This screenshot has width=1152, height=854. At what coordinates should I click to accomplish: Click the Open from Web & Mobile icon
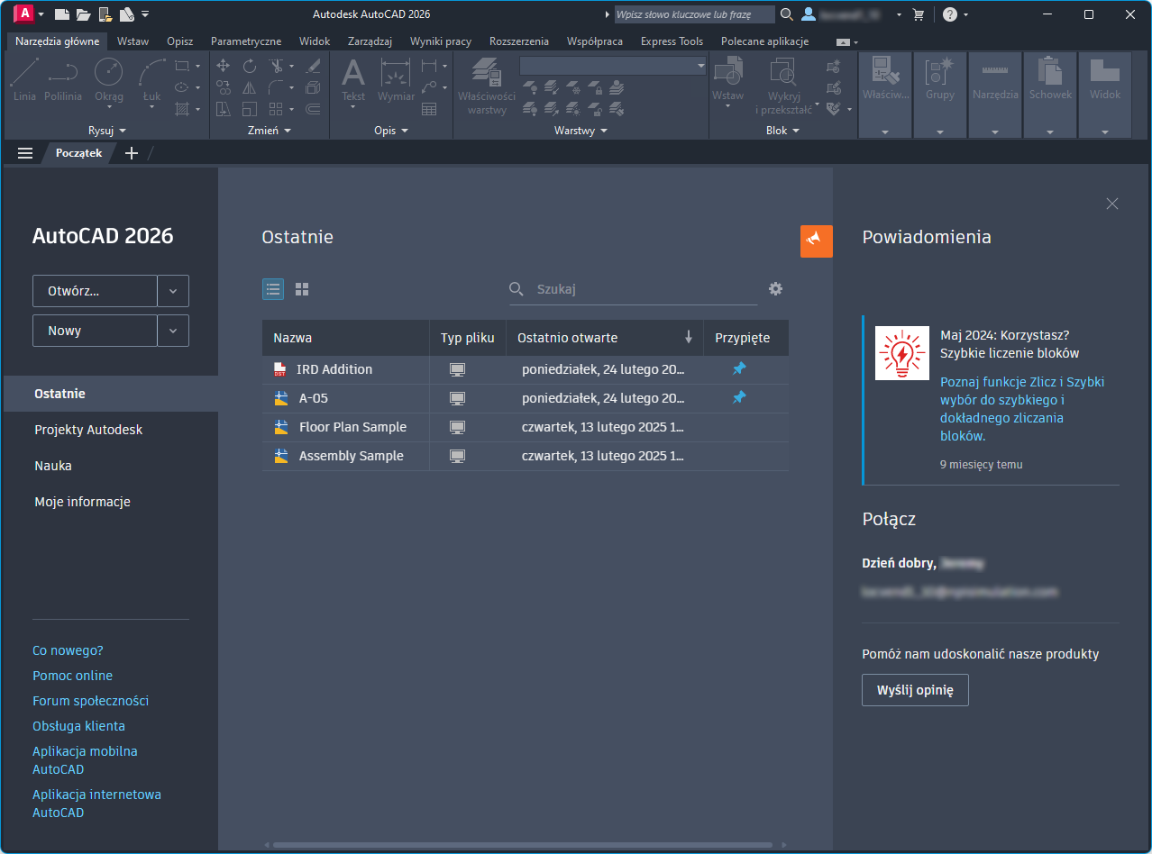tap(105, 14)
